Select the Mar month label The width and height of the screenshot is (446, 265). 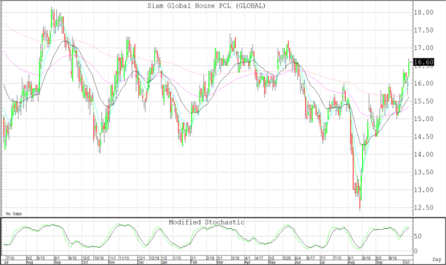tap(220, 262)
